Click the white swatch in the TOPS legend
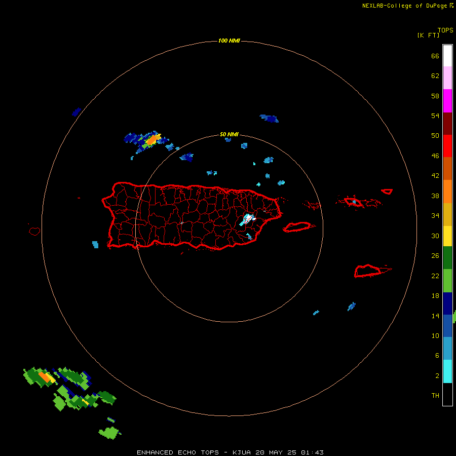Image resolution: width=456 pixels, height=456 pixels. [447, 56]
